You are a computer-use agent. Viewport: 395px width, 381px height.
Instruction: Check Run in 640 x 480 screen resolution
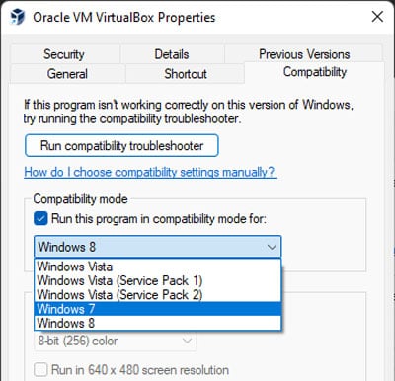coord(40,370)
